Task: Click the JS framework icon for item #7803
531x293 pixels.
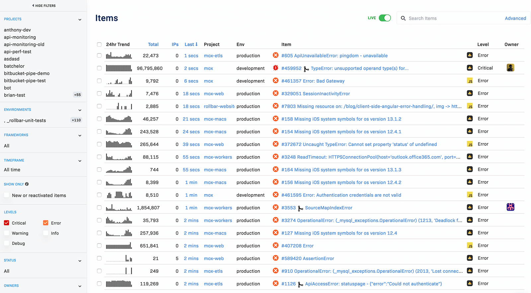Action: point(470,106)
